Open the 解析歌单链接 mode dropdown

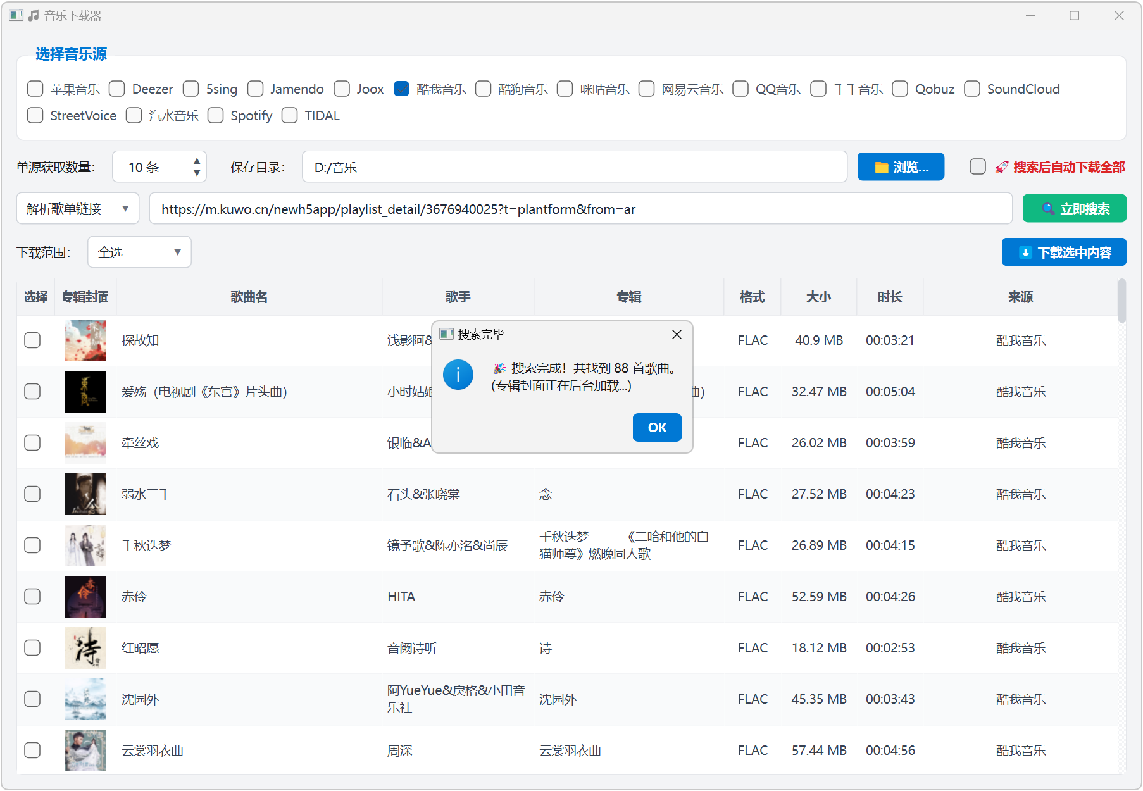78,209
